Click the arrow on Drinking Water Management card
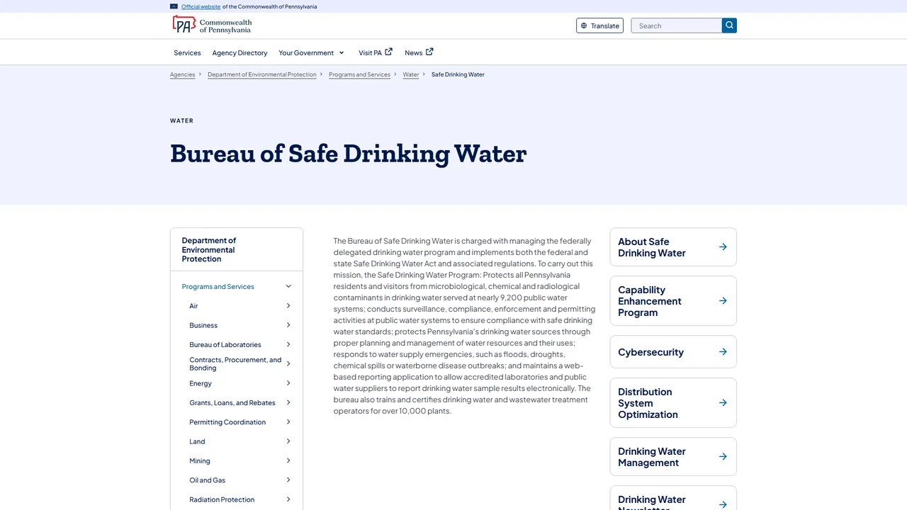 click(723, 457)
